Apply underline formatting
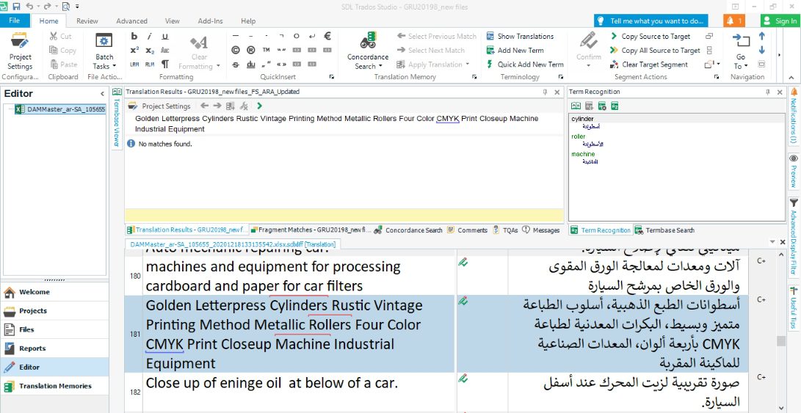Image resolution: width=801 pixels, height=413 pixels. coord(165,36)
